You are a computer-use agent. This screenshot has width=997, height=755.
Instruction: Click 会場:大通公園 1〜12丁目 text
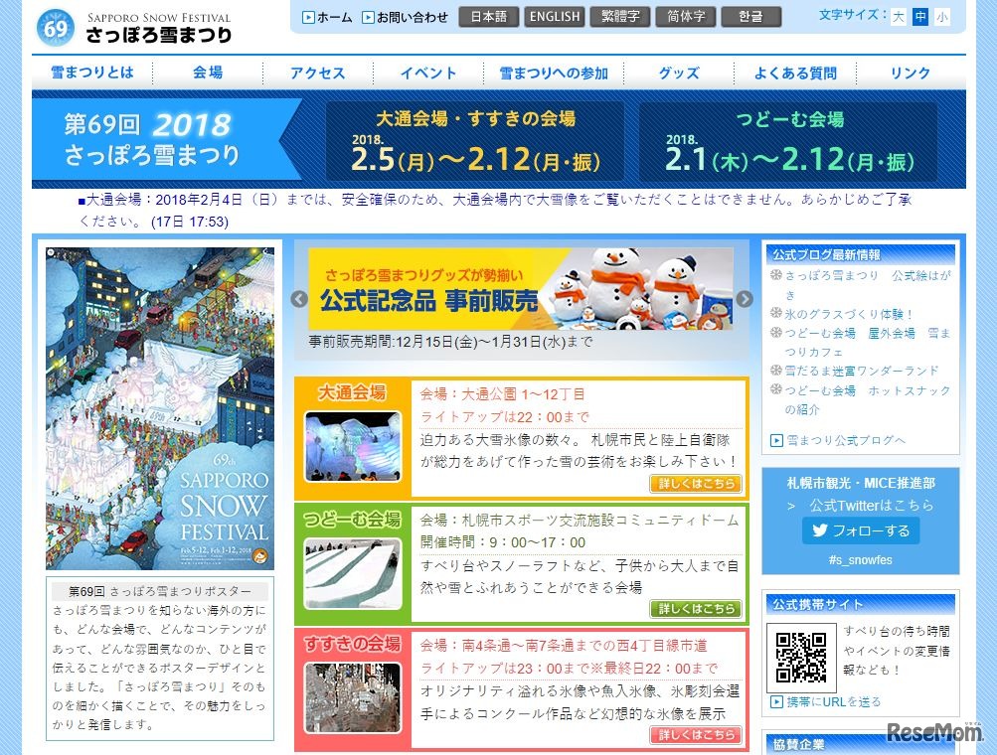[x=502, y=394]
